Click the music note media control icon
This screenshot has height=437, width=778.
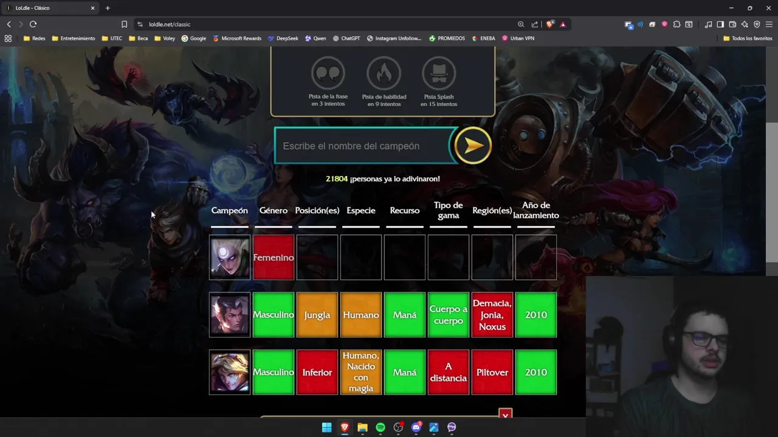point(708,24)
